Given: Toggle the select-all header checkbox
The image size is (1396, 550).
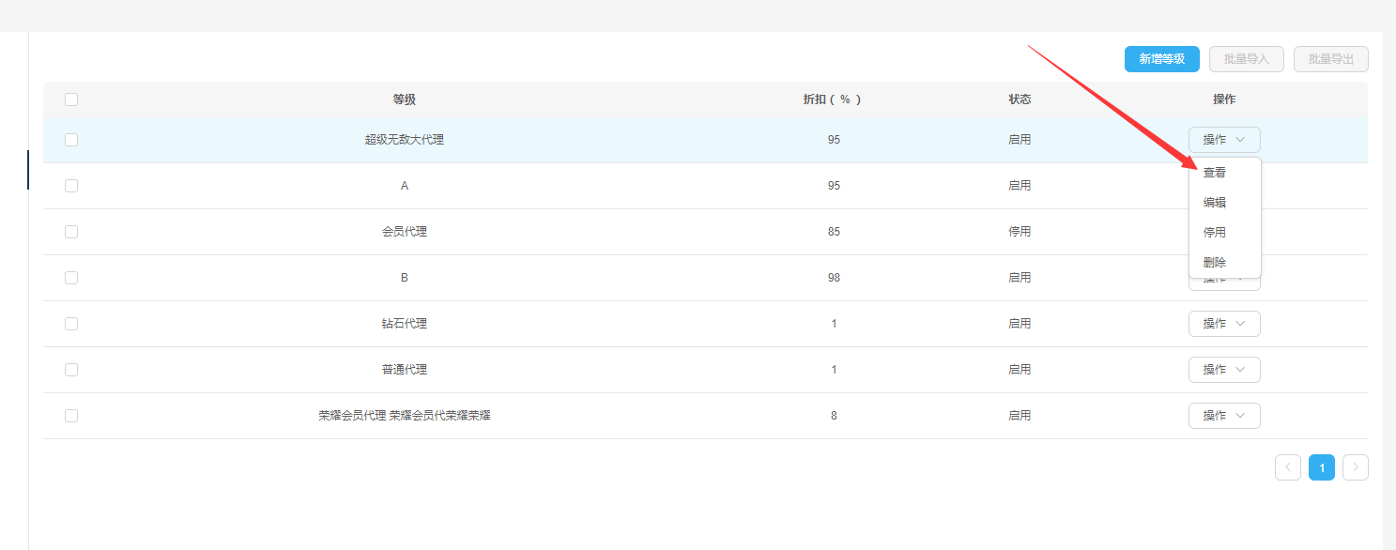Looking at the screenshot, I should (71, 99).
